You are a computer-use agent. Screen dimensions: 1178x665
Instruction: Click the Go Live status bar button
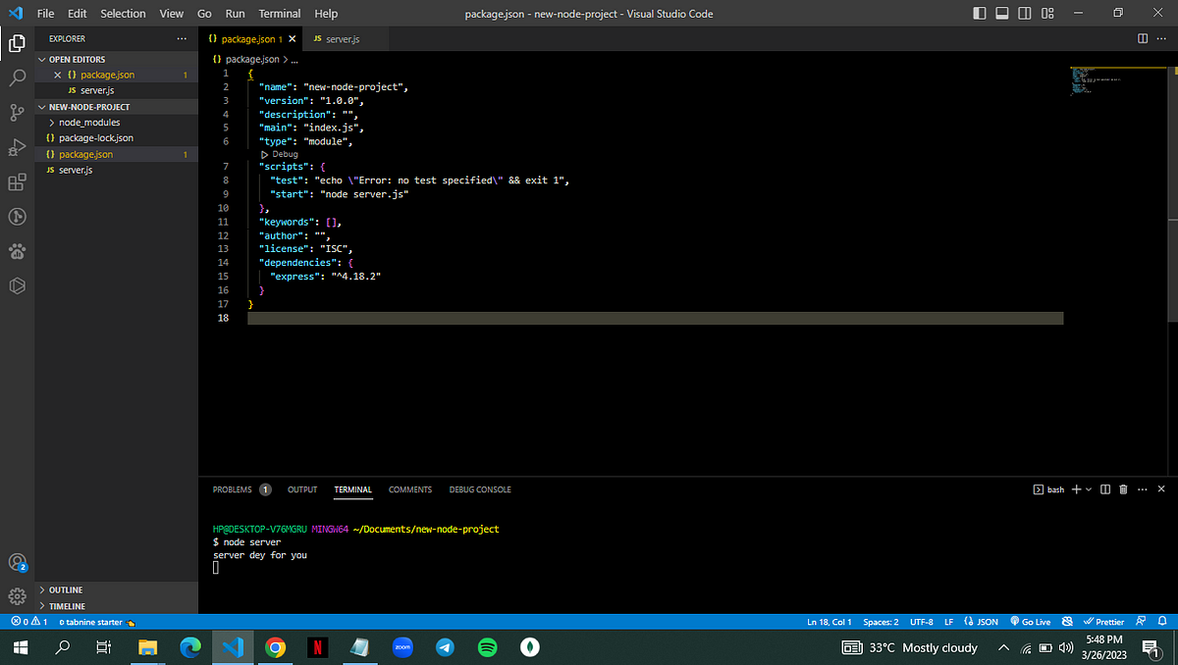(x=1029, y=622)
